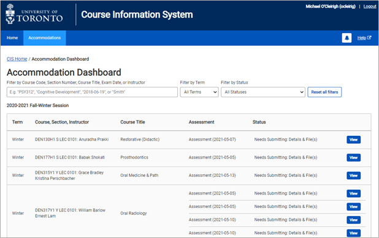View first Oral Radiology 2021-05-10 assessment
This screenshot has width=379, height=238.
[x=353, y=220]
